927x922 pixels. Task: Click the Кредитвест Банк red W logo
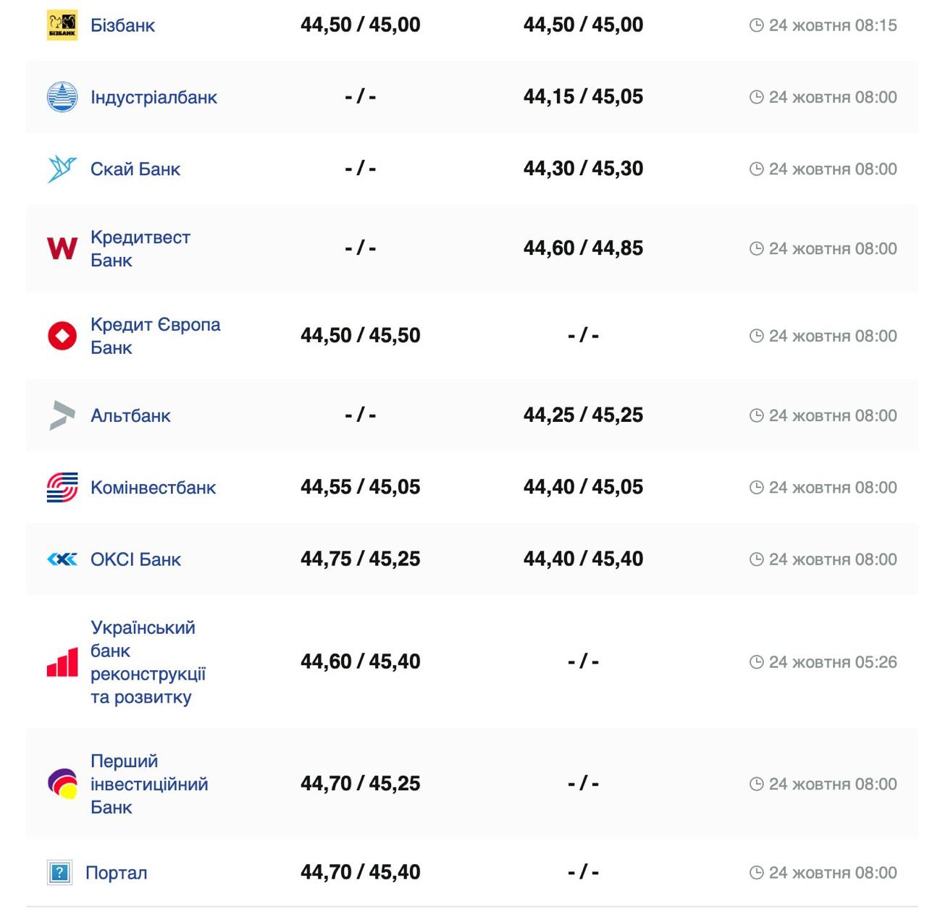pos(62,248)
